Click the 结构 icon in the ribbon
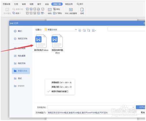This screenshot has height=121, width=146. pos(50,11)
